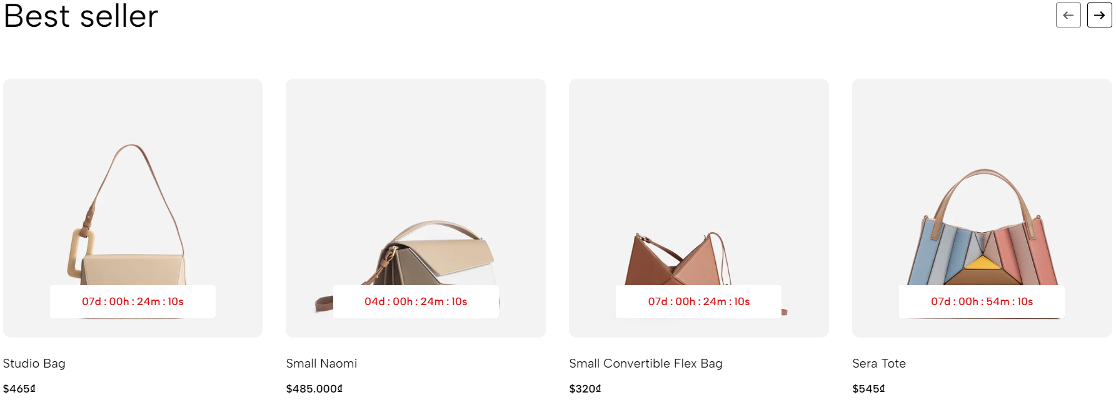Open the Sera Tote product image

click(x=982, y=208)
